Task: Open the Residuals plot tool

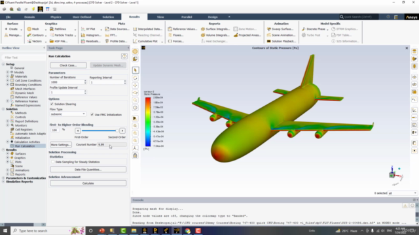Action: click(90, 41)
